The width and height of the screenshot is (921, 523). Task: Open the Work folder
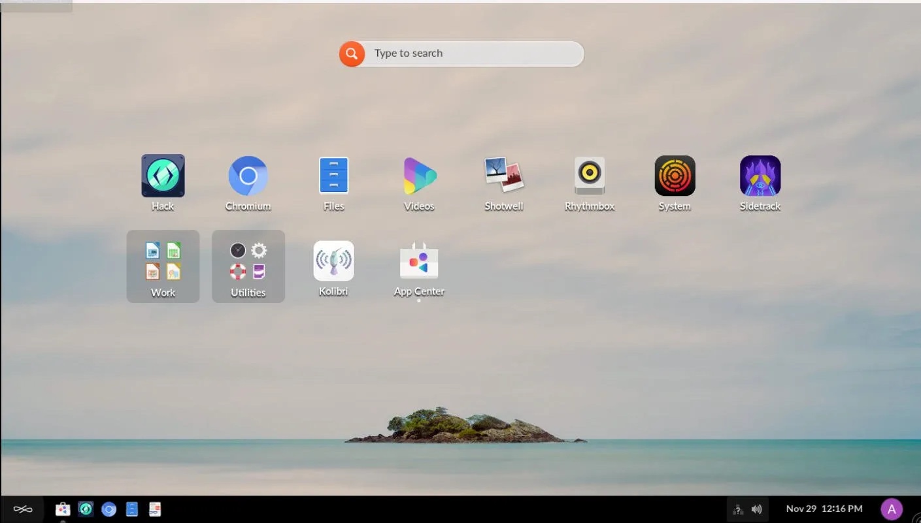tap(163, 261)
